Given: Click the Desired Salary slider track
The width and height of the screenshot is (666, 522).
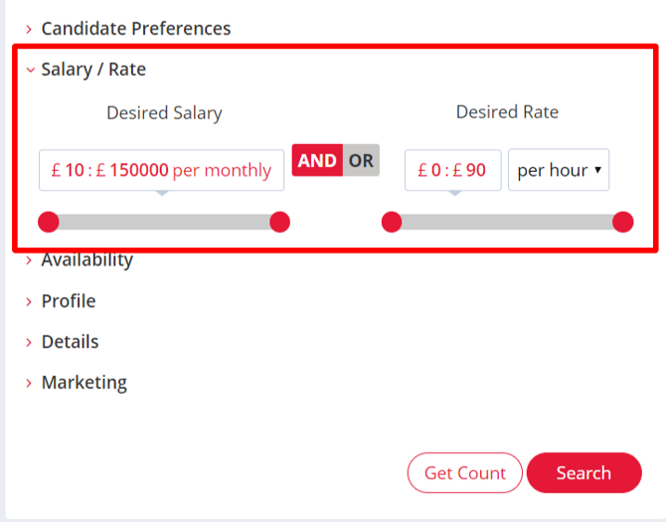Looking at the screenshot, I should [x=164, y=222].
